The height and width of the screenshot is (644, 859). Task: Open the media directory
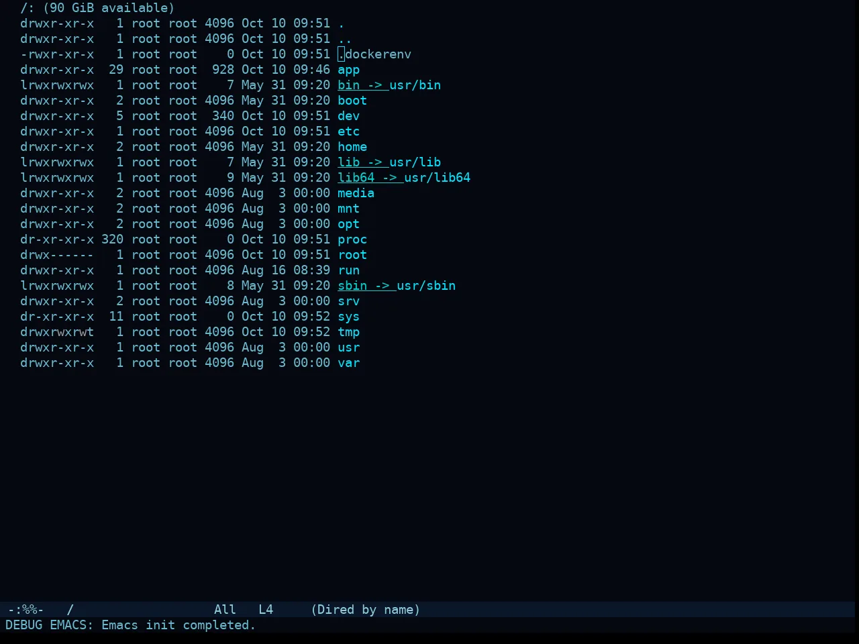tap(356, 193)
